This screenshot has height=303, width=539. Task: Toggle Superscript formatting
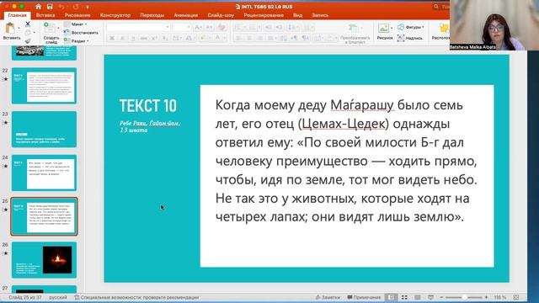click(155, 38)
